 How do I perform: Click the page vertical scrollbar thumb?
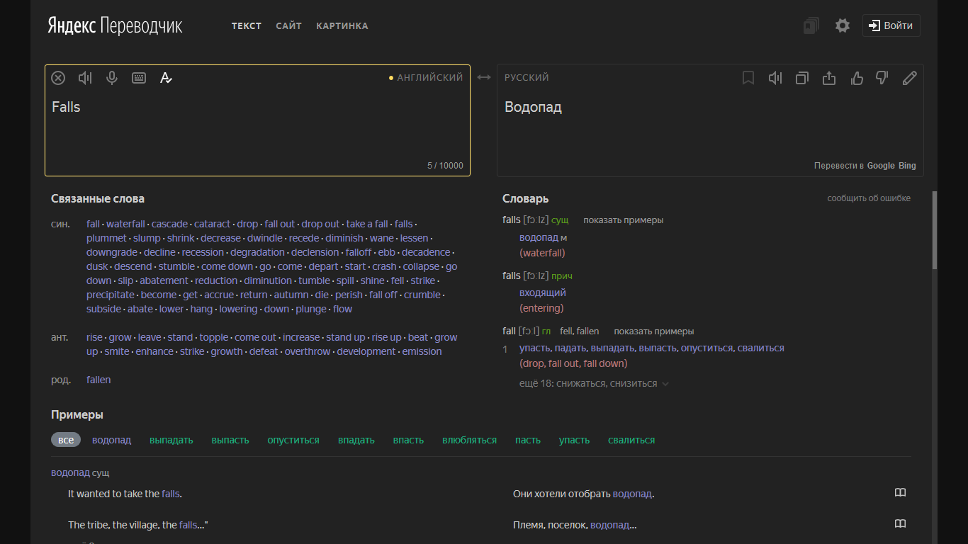click(935, 230)
